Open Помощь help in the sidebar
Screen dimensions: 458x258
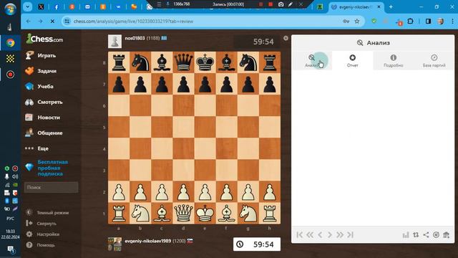coord(46,245)
